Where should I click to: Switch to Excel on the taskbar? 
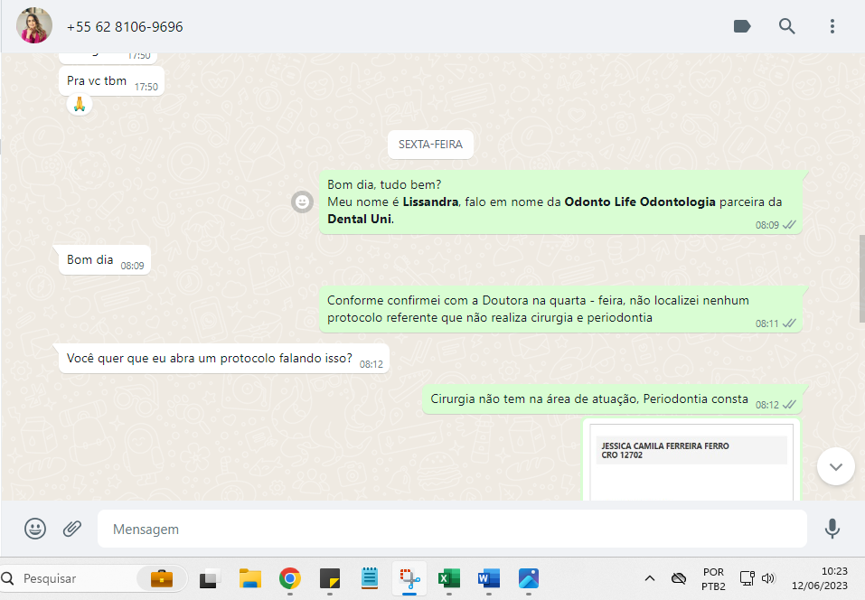449,578
